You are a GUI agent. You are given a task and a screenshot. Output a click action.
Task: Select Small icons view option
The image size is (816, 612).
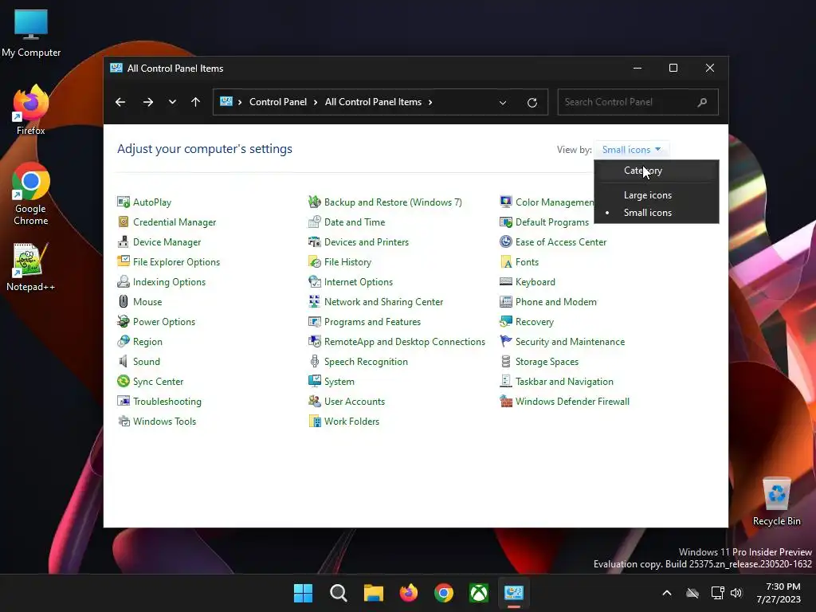click(657, 212)
